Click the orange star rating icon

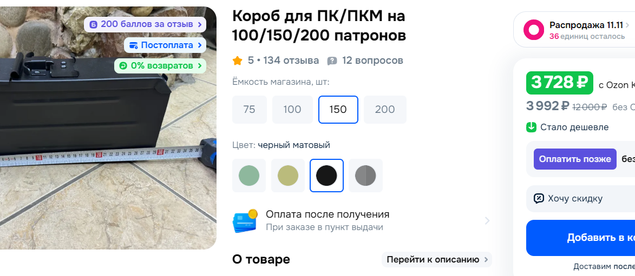[x=237, y=60]
